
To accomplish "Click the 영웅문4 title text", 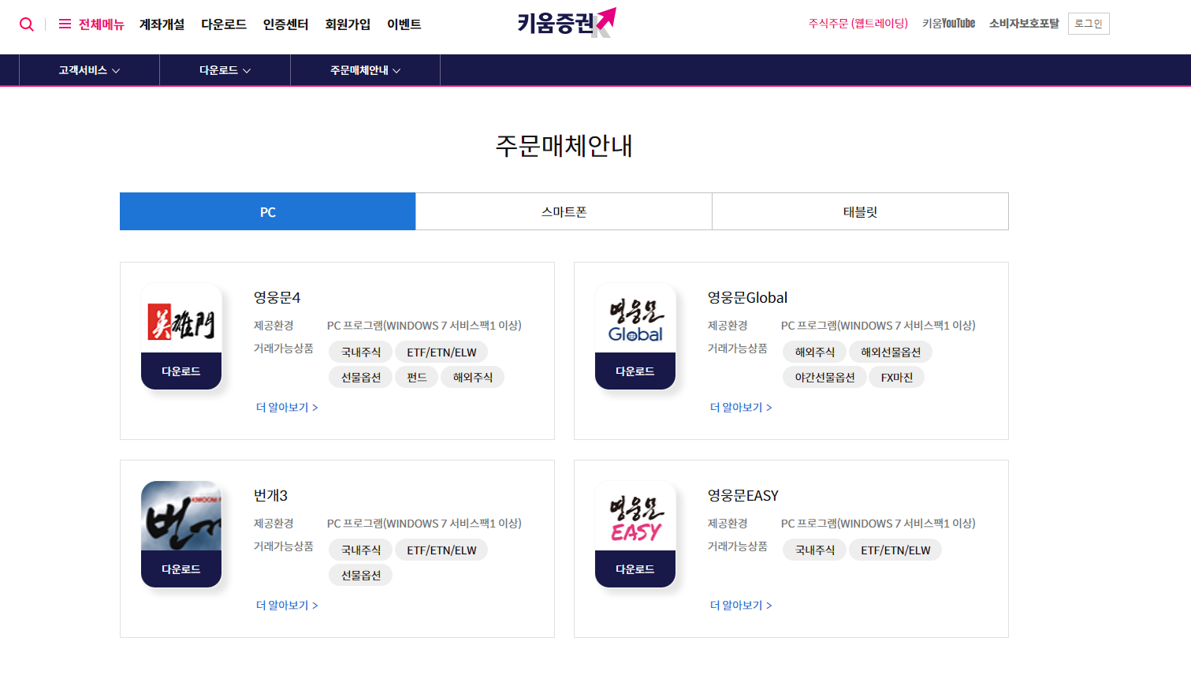I will (277, 297).
